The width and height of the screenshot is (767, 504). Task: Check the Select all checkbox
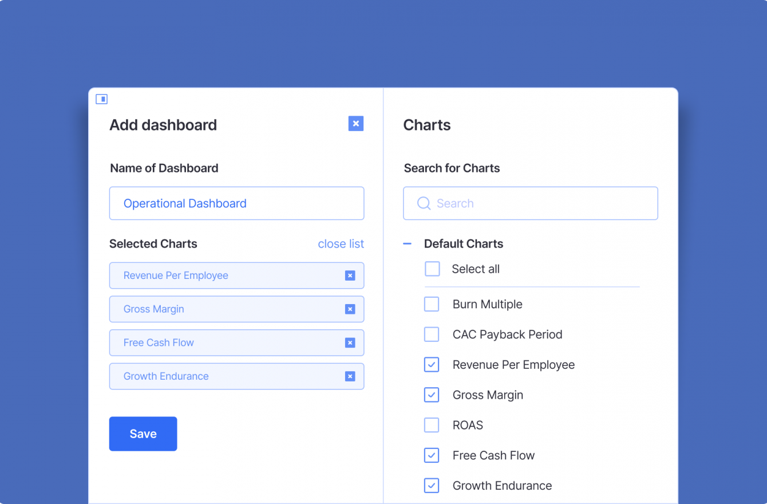(x=432, y=269)
